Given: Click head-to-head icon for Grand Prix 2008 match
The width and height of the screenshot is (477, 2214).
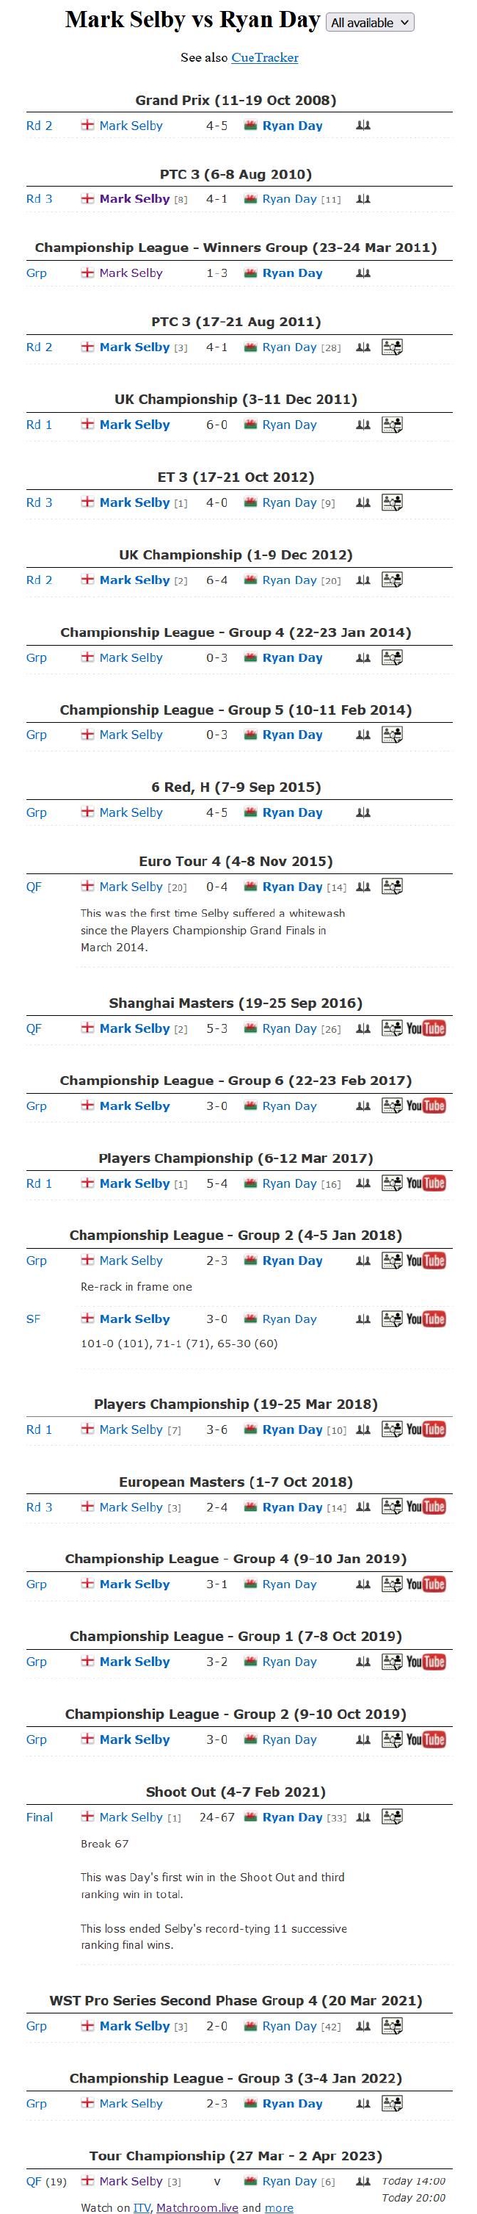Looking at the screenshot, I should [363, 126].
